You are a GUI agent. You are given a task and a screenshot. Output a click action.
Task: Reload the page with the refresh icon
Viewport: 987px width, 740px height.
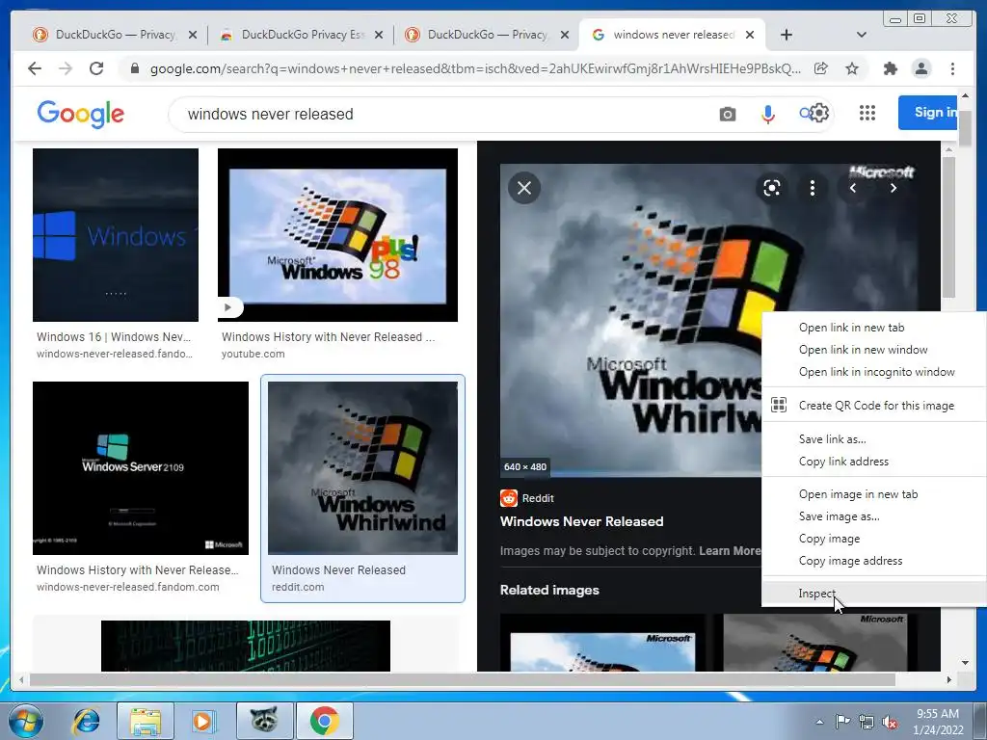(x=96, y=68)
